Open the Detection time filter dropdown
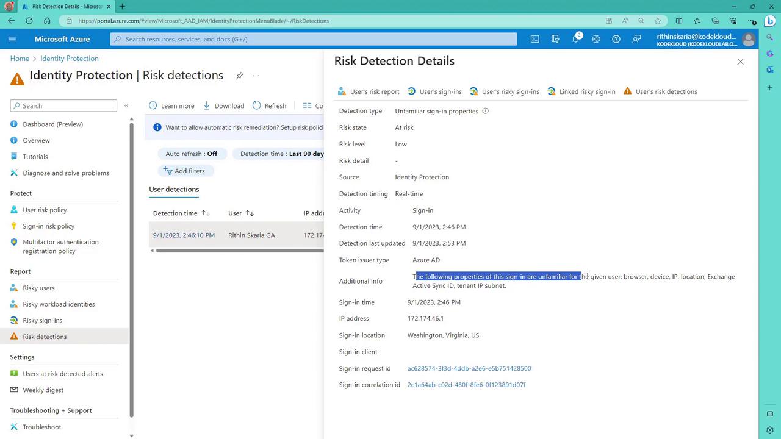The image size is (781, 439). [281, 154]
